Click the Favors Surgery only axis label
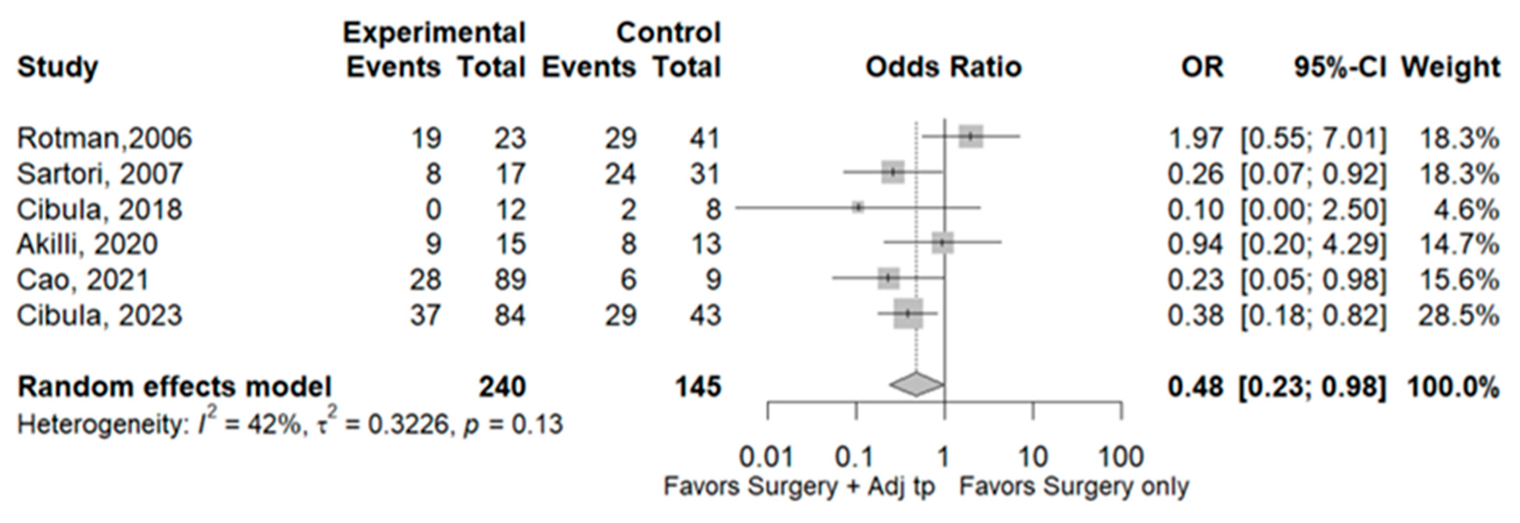The image size is (1520, 523). click(1074, 487)
